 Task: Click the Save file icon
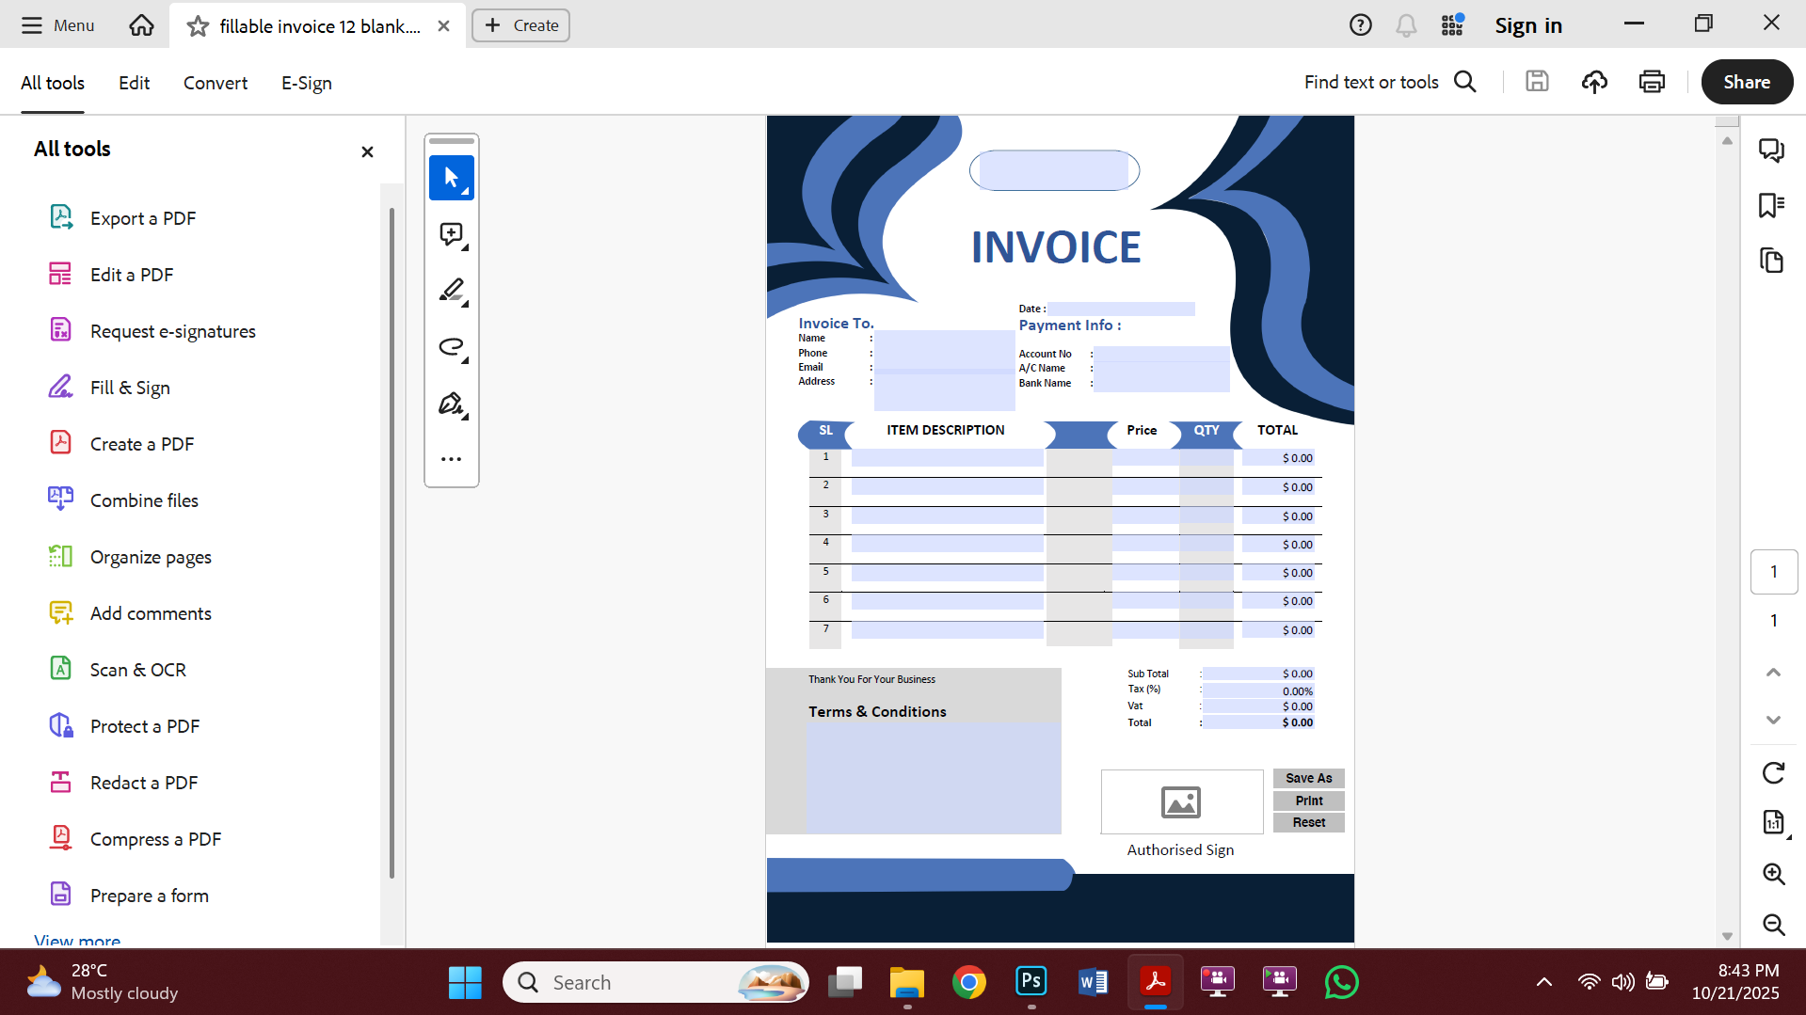pos(1536,82)
